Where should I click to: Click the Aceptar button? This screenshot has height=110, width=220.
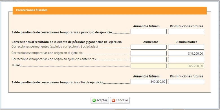(x=100, y=100)
